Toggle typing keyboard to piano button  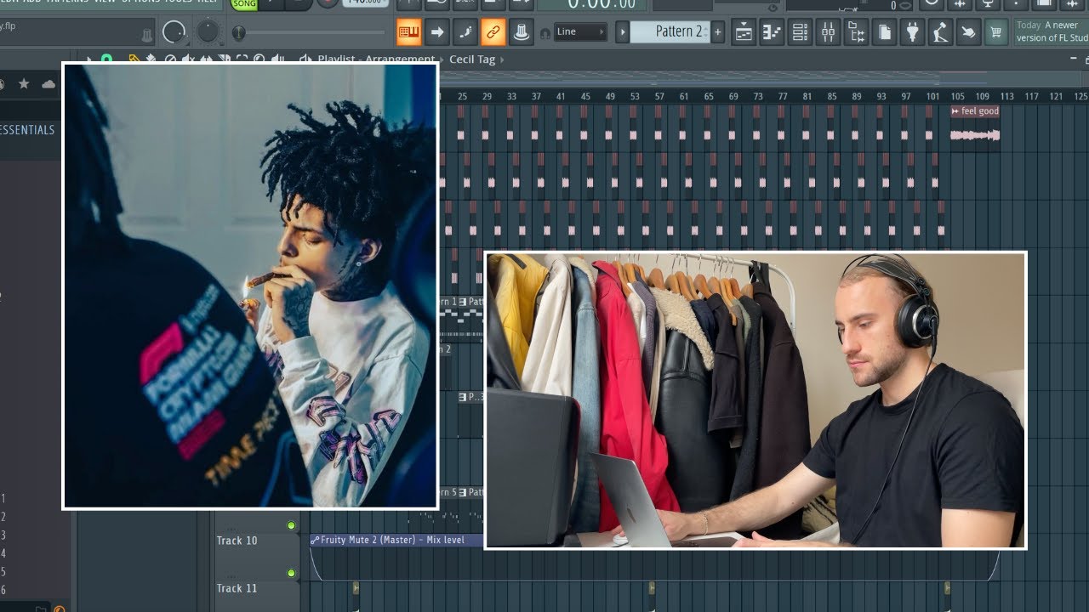click(409, 32)
